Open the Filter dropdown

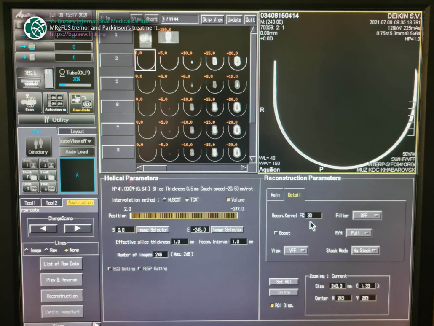(367, 216)
